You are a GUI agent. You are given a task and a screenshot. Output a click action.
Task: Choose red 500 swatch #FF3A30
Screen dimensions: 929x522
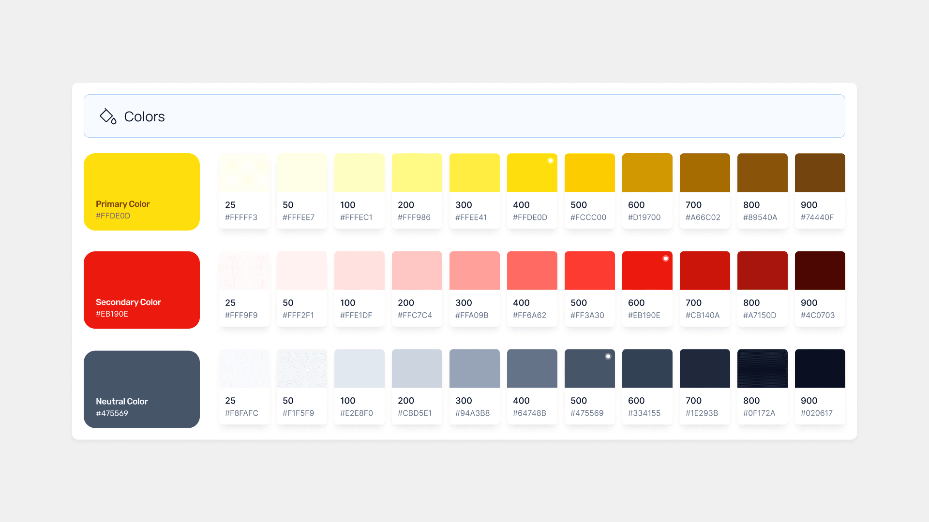pyautogui.click(x=589, y=271)
